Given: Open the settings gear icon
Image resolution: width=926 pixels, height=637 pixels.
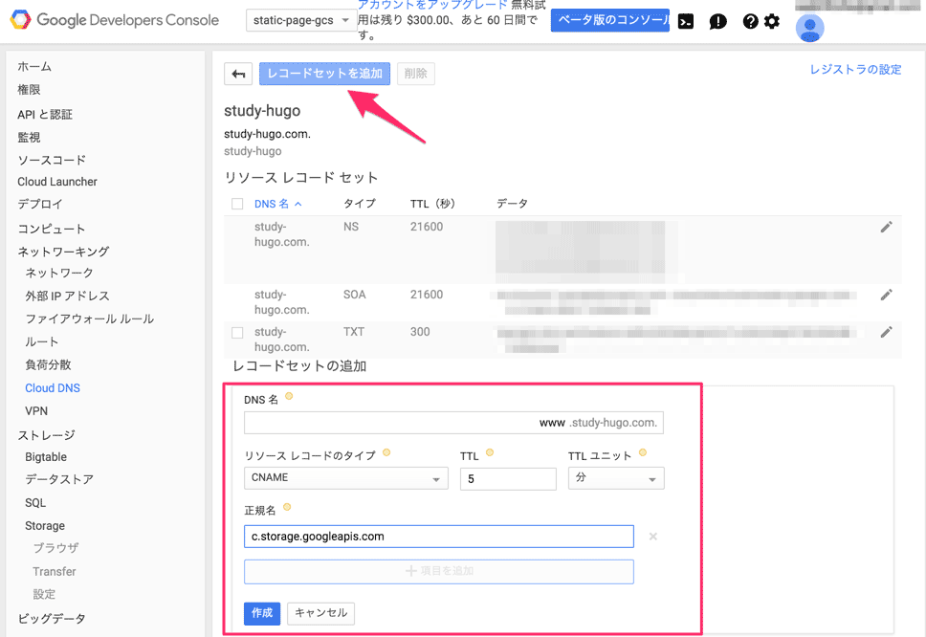Looking at the screenshot, I should [x=772, y=22].
